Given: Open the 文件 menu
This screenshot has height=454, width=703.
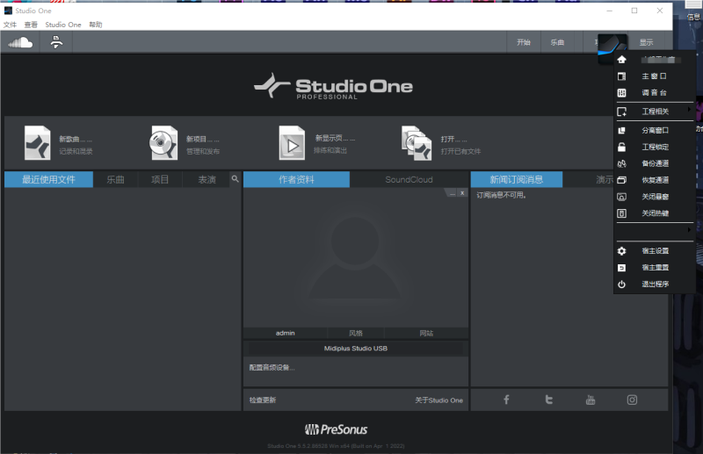Looking at the screenshot, I should 10,25.
